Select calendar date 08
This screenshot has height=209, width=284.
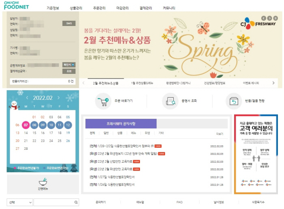pyautogui.click(x=34, y=125)
